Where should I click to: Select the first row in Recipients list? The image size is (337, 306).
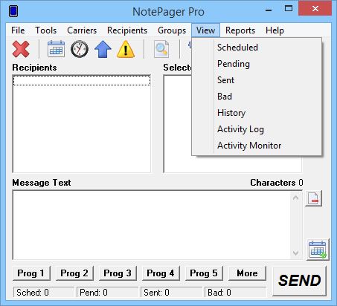(82, 81)
